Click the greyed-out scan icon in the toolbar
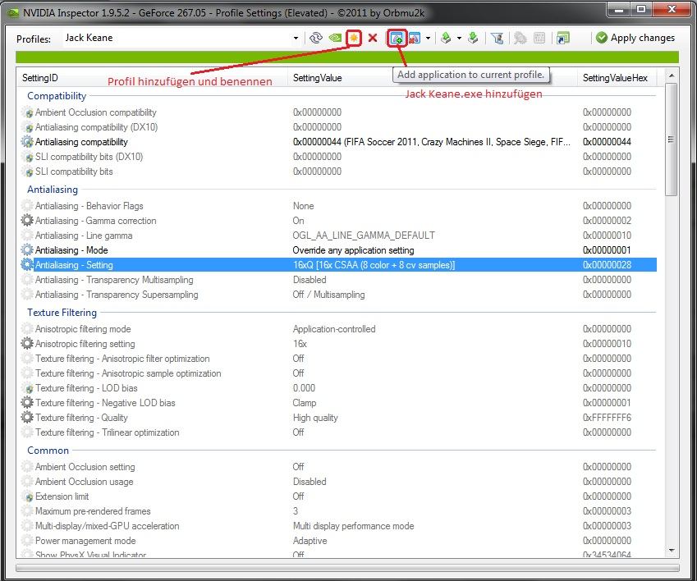Screen dimensions: 697x581 [x=520, y=39]
